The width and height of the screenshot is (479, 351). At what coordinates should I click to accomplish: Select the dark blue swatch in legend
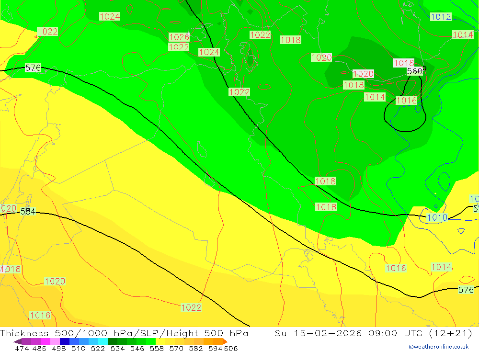65,342
